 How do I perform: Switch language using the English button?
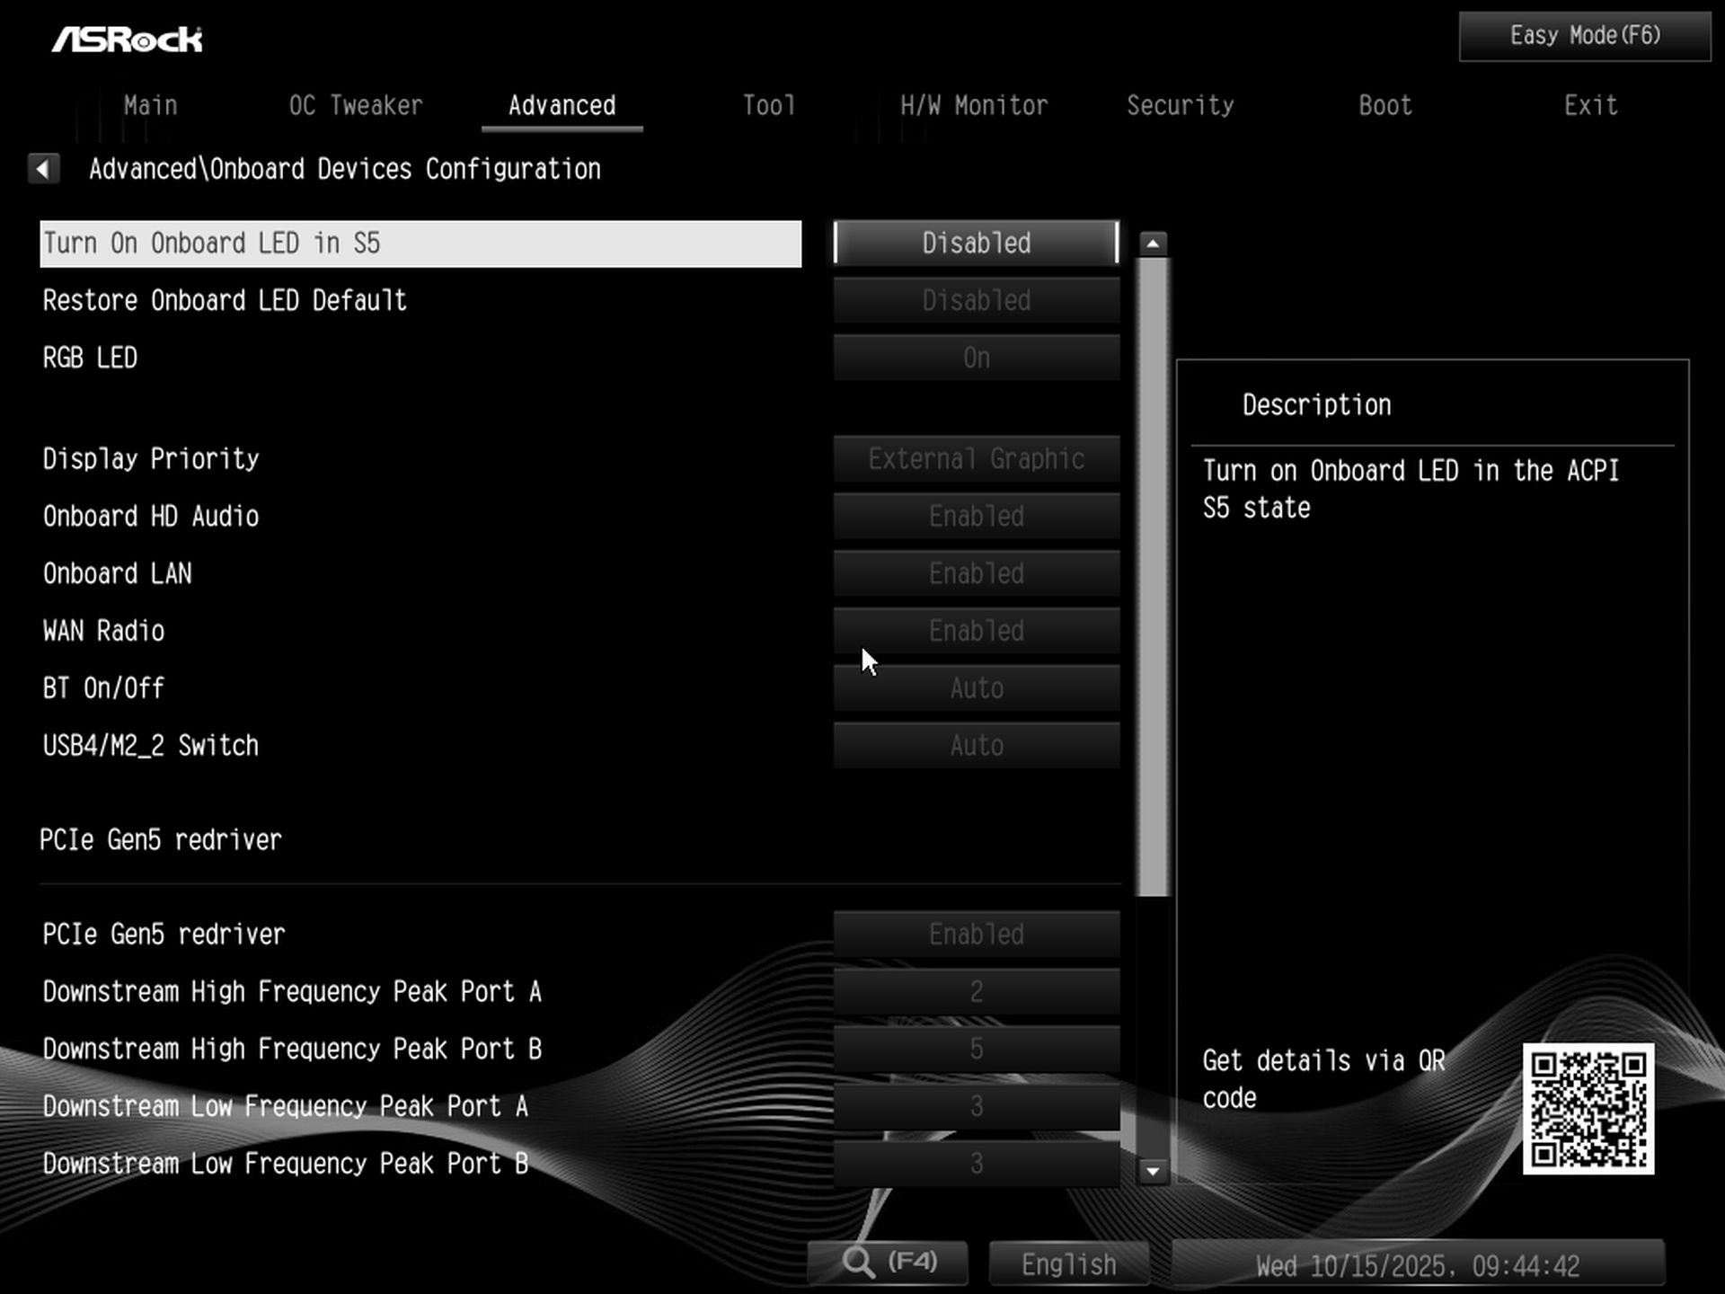[x=1067, y=1263]
